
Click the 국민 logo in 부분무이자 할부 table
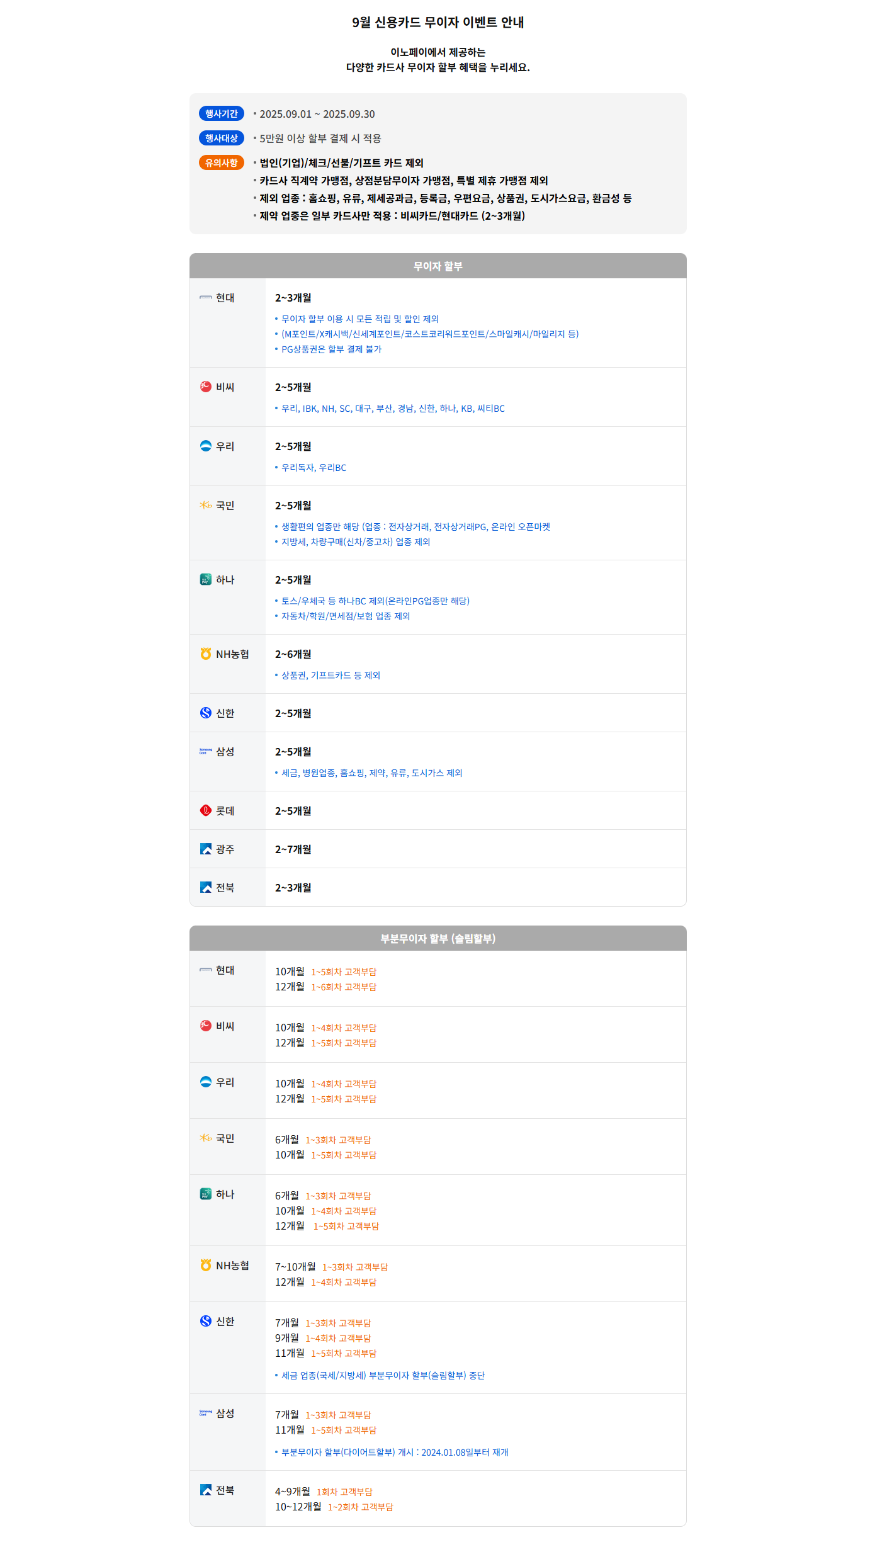[206, 1138]
